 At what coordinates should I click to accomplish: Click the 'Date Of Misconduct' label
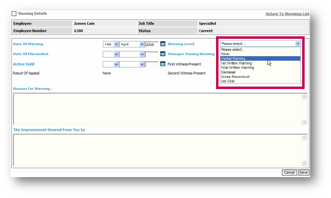(30, 54)
